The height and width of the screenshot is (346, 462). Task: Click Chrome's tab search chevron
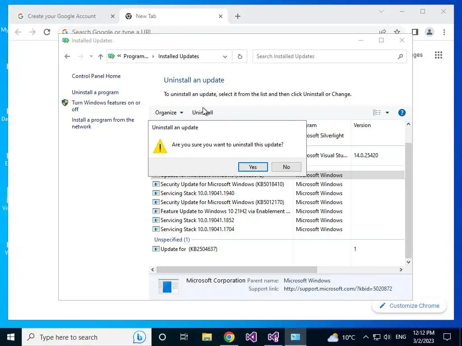pos(381,11)
